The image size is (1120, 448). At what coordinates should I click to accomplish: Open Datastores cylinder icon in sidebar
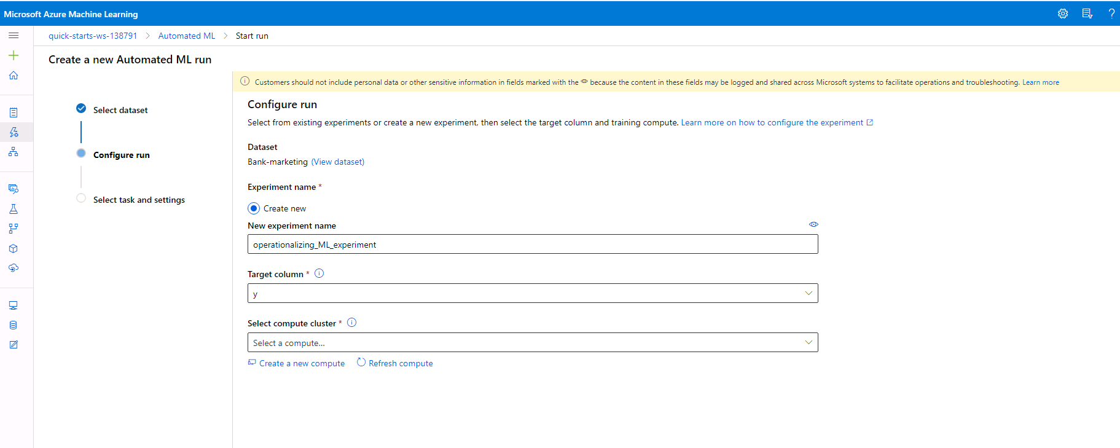pos(14,325)
